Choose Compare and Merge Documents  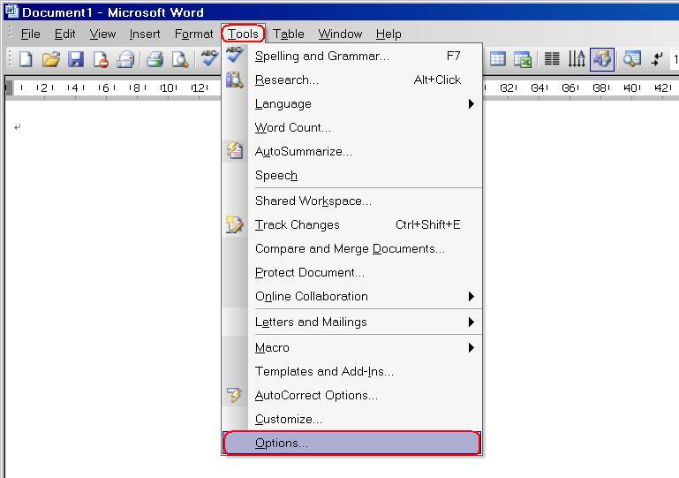pos(351,248)
